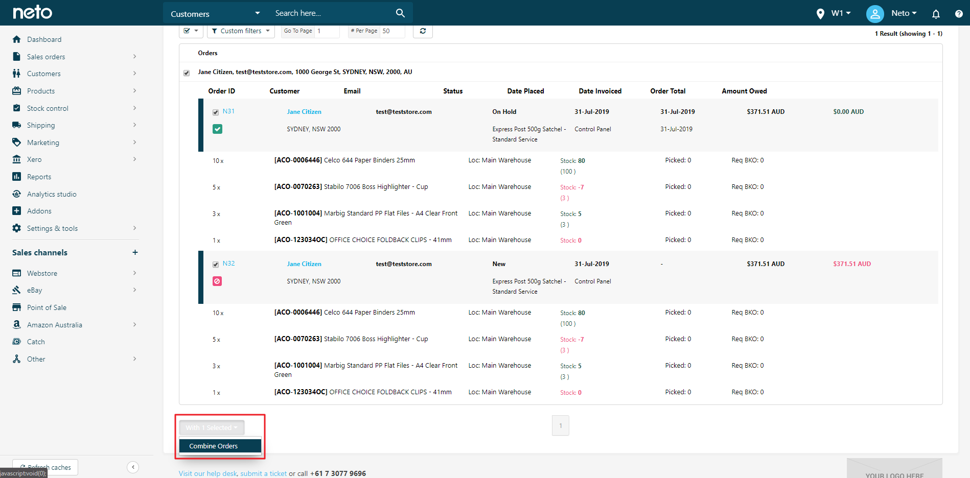This screenshot has height=478, width=970.
Task: Open the Custom filters dropdown
Action: point(241,31)
